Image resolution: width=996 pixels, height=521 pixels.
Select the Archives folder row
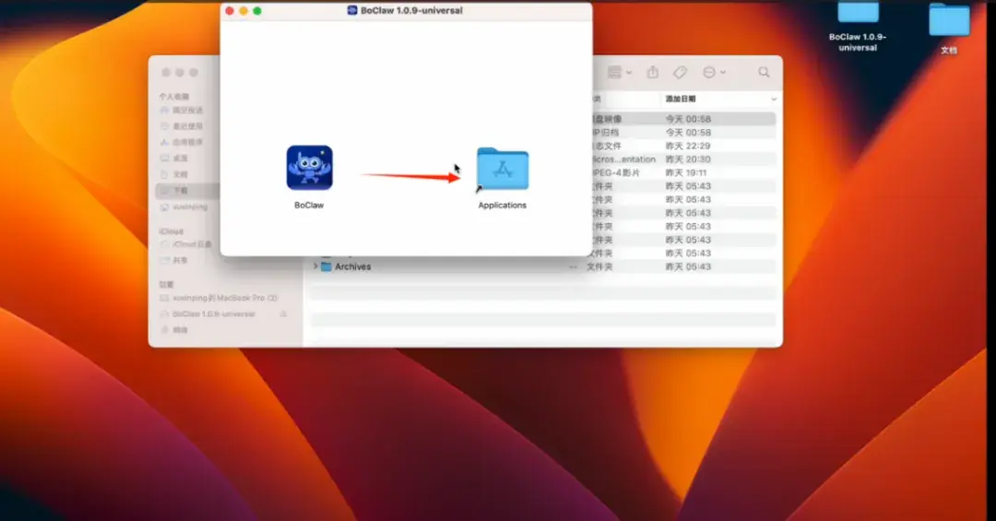coord(543,266)
